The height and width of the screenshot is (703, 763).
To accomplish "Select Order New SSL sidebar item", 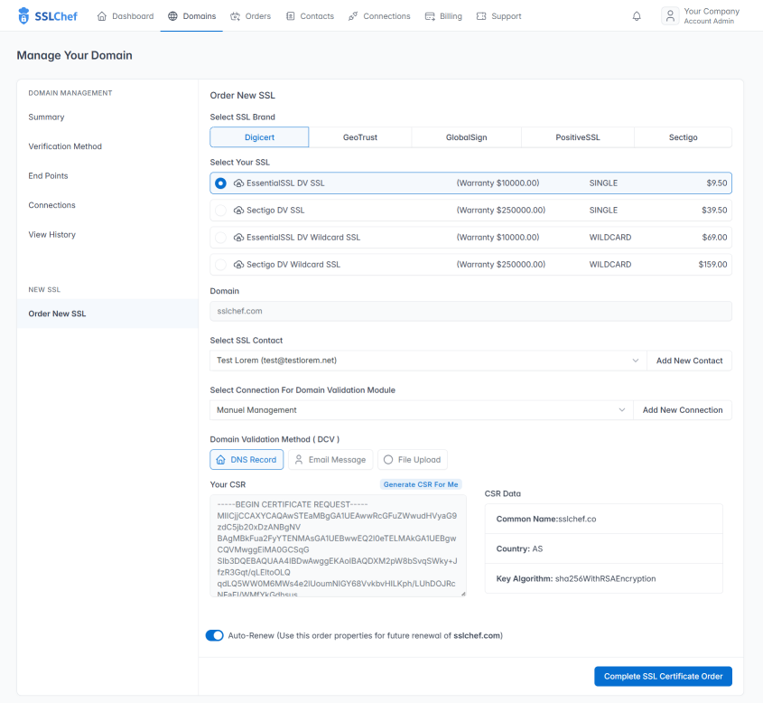I will [x=107, y=314].
